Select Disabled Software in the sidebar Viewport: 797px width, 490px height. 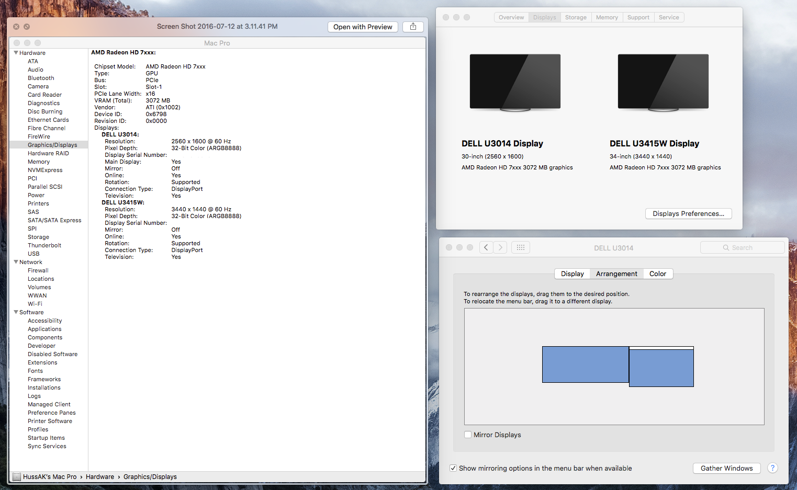click(x=52, y=354)
